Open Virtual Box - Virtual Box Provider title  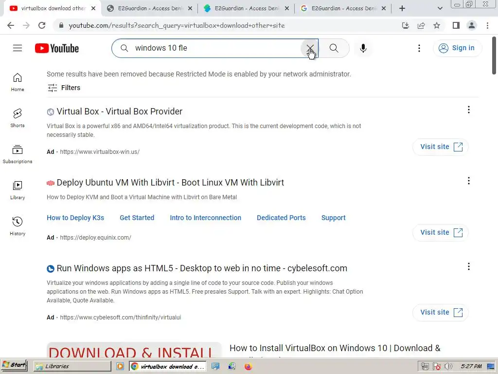[x=120, y=112]
